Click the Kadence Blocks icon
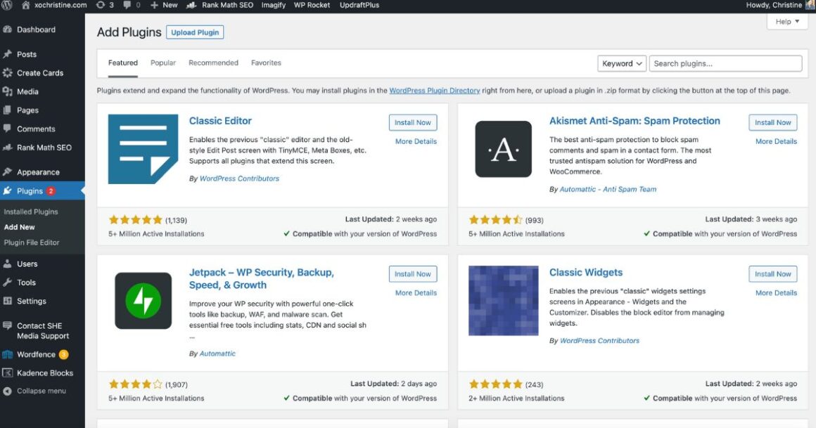This screenshot has height=428, width=816. [x=7, y=373]
